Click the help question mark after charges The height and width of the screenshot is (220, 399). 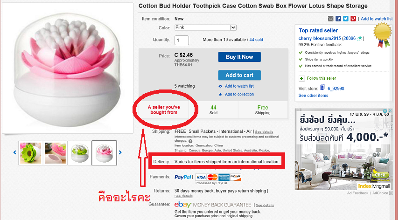tap(190, 141)
